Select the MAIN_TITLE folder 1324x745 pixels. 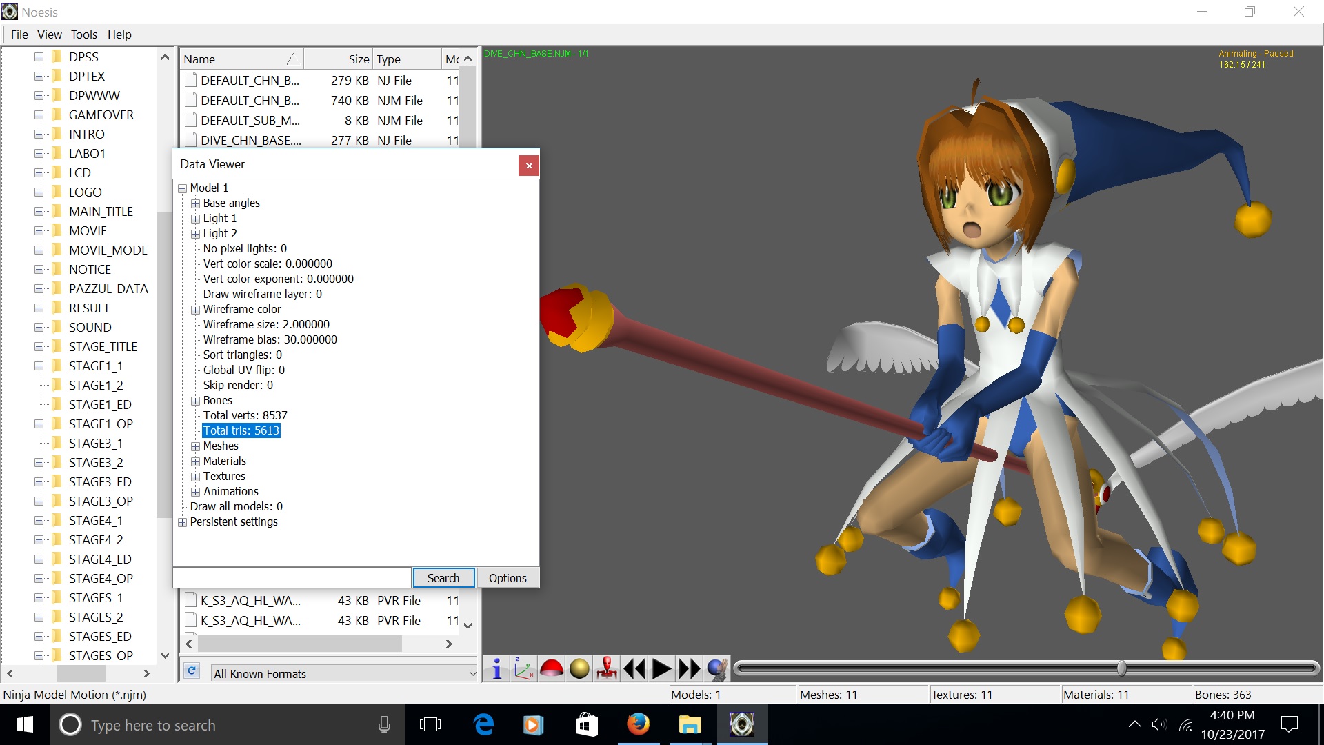click(101, 212)
